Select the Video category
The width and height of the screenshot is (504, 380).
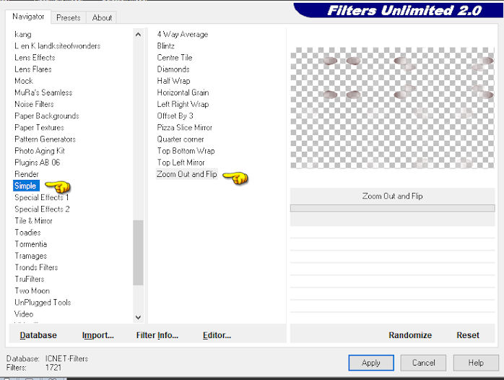[x=24, y=314]
